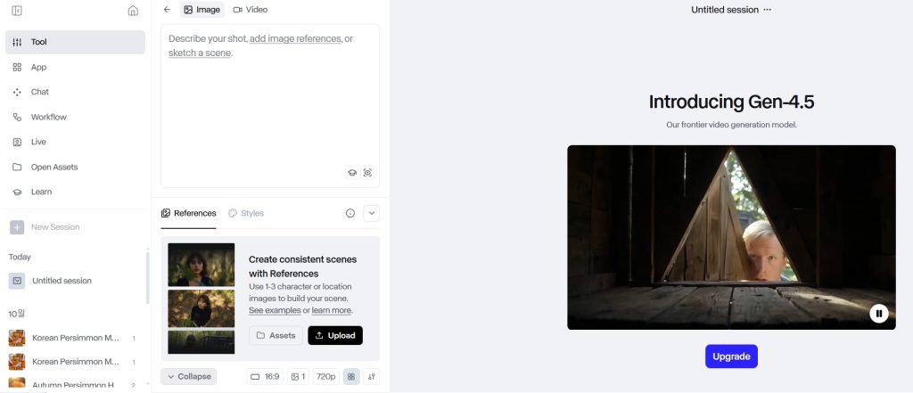Image resolution: width=913 pixels, height=393 pixels.
Task: Click the blue Upgrade button
Action: tap(731, 356)
